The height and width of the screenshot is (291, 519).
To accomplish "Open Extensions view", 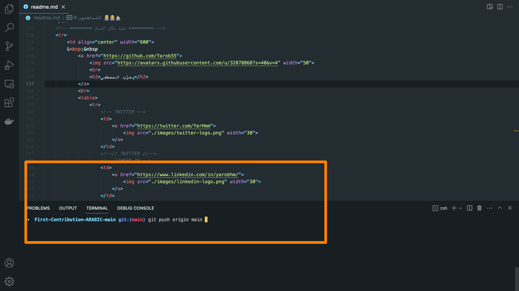I will point(9,102).
